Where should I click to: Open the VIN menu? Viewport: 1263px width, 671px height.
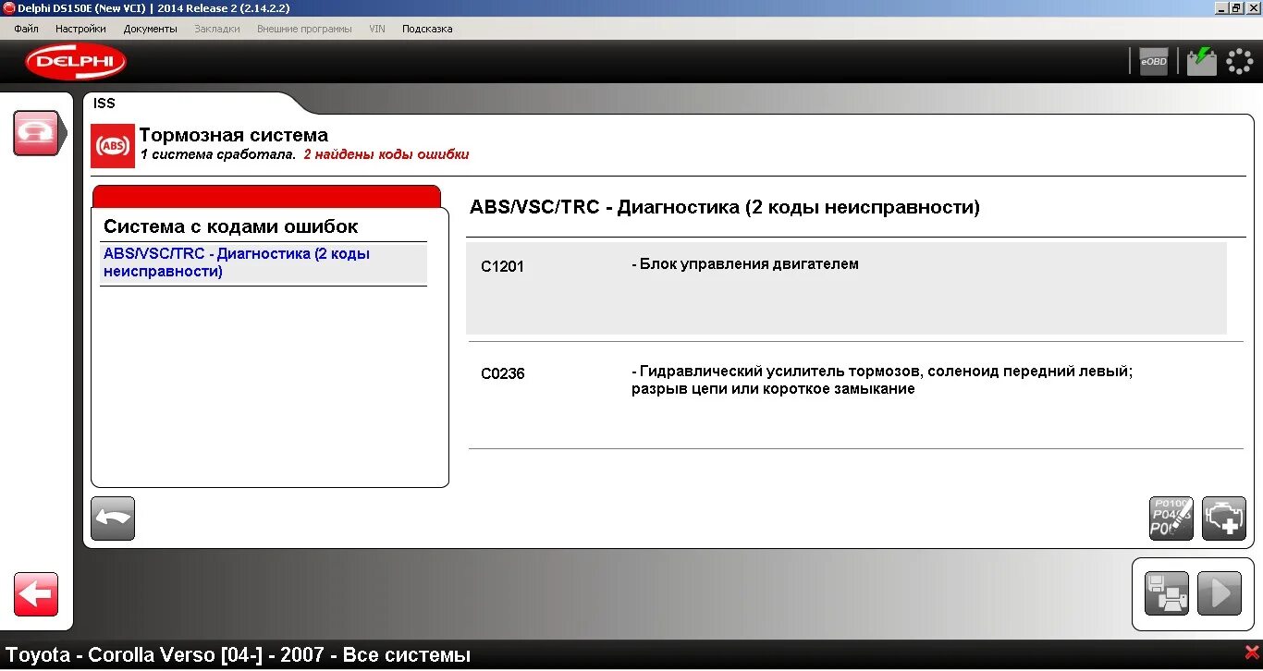377,29
